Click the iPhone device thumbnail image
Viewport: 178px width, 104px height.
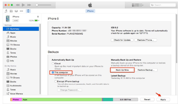tap(8, 19)
